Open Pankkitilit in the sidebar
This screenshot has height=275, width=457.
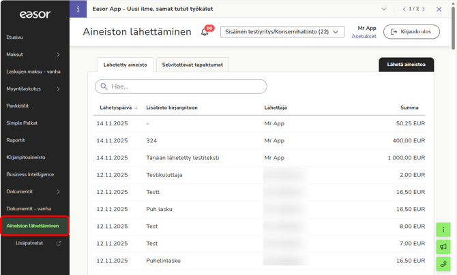pyautogui.click(x=18, y=106)
